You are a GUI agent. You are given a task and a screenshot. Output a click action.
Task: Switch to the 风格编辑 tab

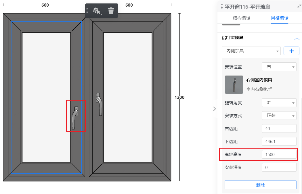[280, 18]
